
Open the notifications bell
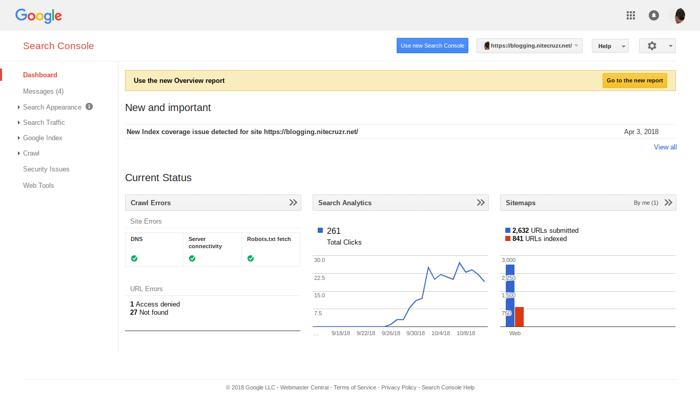click(x=654, y=15)
